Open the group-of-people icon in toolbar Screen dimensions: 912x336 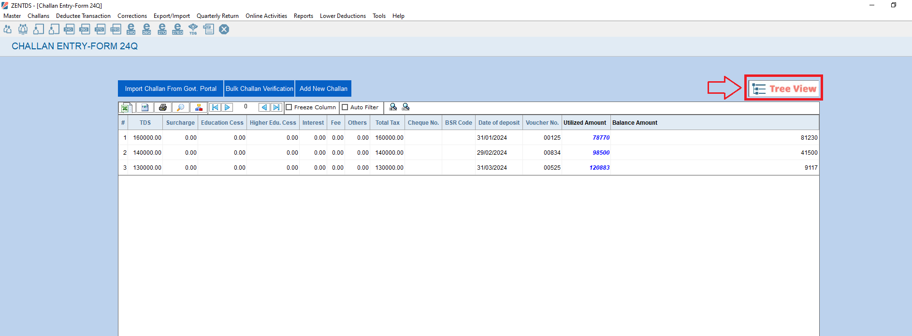[x=23, y=29]
